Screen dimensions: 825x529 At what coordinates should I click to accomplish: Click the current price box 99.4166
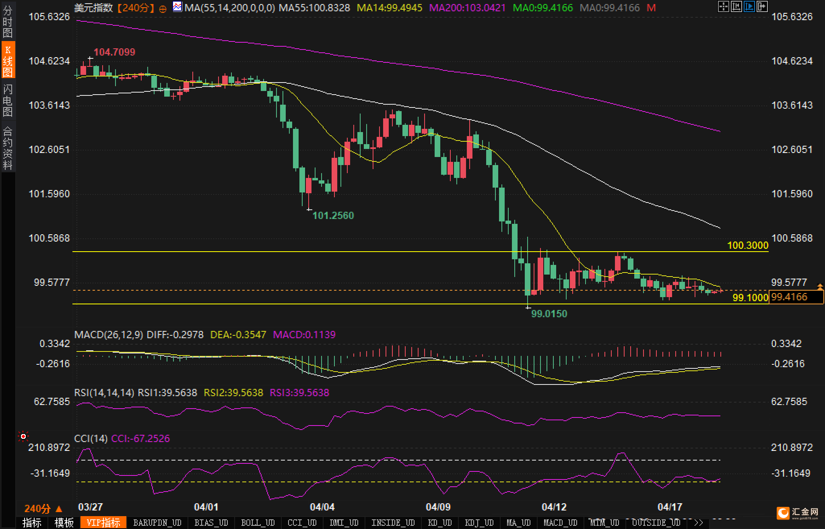(796, 297)
